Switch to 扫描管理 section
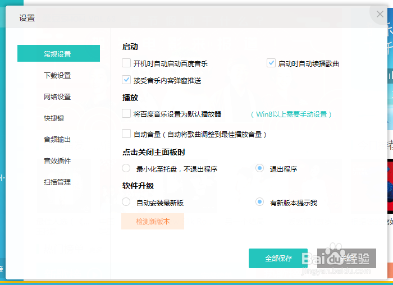The width and height of the screenshot is (393, 285). [x=57, y=182]
